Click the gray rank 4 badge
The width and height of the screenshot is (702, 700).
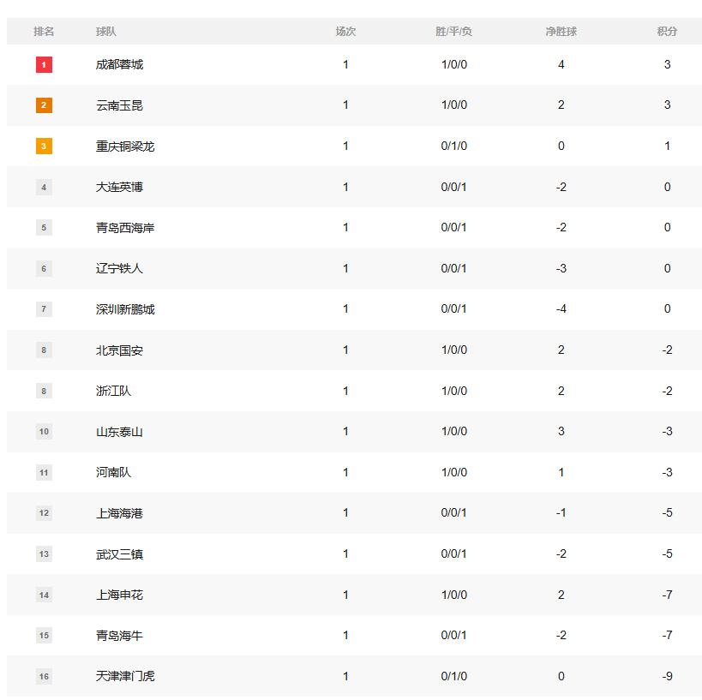[44, 187]
